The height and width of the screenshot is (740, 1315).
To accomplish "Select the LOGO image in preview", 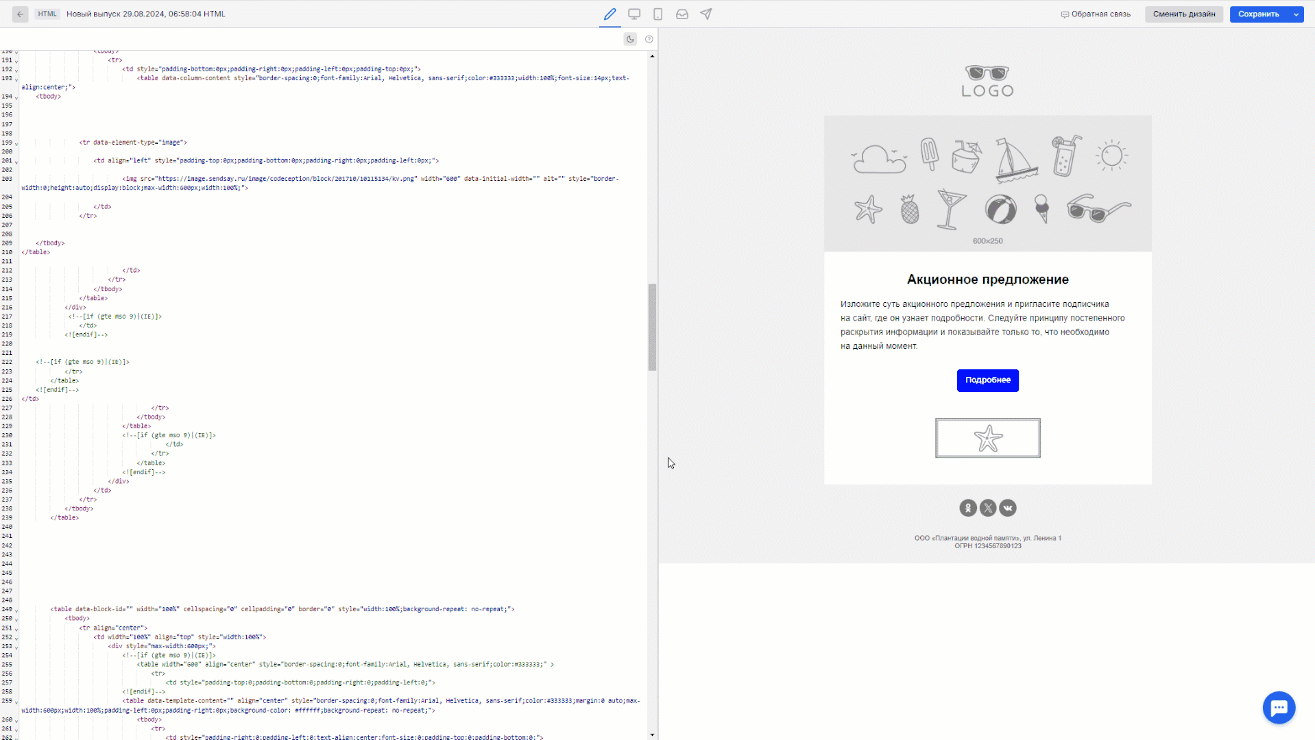I will click(987, 81).
